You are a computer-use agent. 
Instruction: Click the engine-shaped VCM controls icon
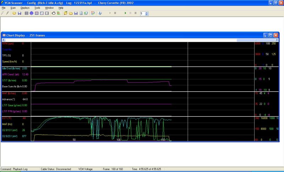tap(54, 13)
